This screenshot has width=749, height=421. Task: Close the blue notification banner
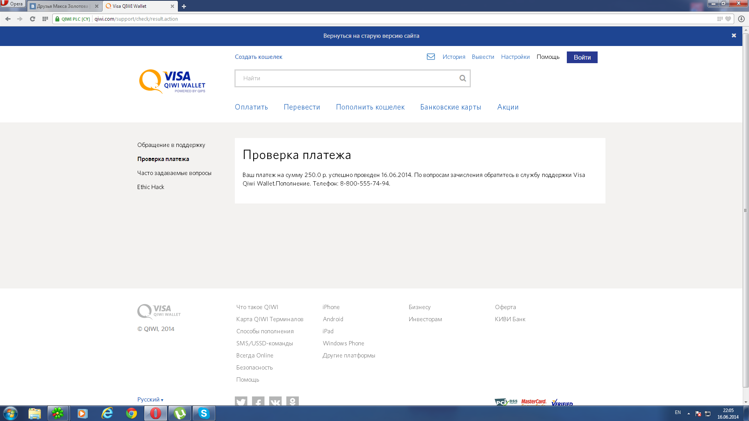(x=734, y=35)
